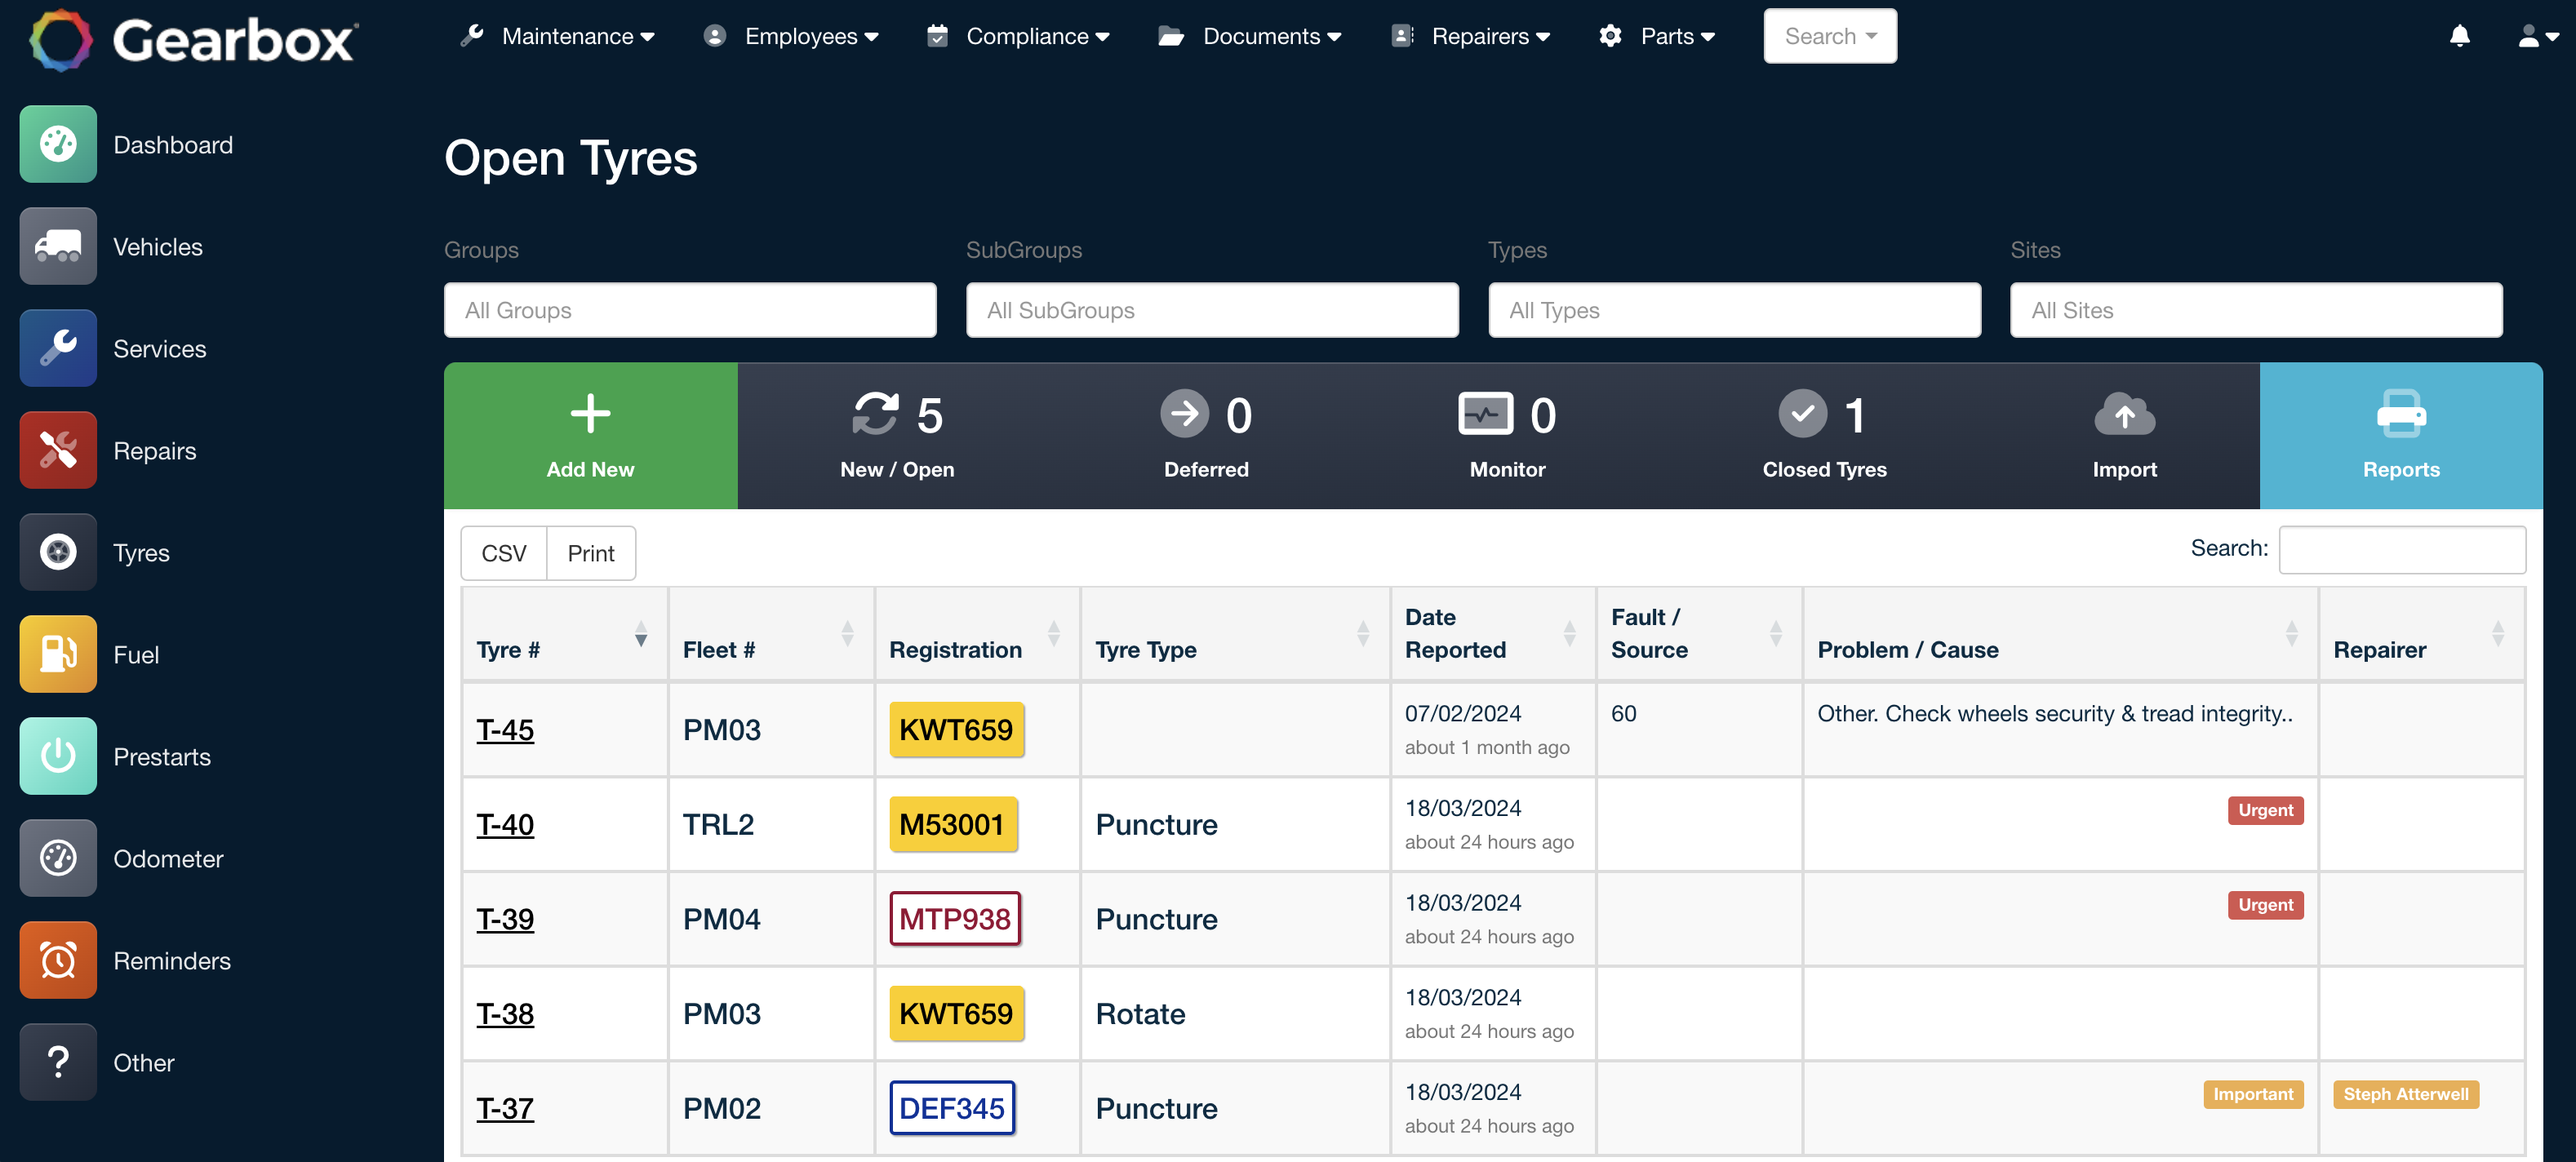This screenshot has width=2576, height=1162.
Task: Click the Vehicles truck icon
Action: (x=58, y=246)
